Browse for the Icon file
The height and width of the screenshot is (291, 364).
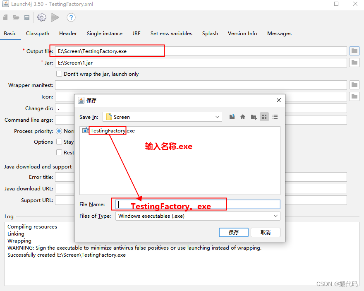click(354, 96)
